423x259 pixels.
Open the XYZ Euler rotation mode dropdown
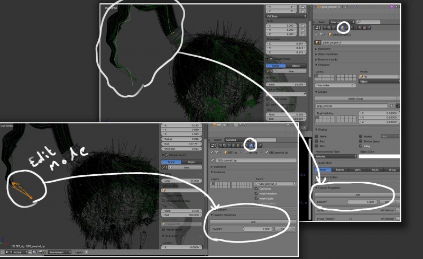coord(286,16)
